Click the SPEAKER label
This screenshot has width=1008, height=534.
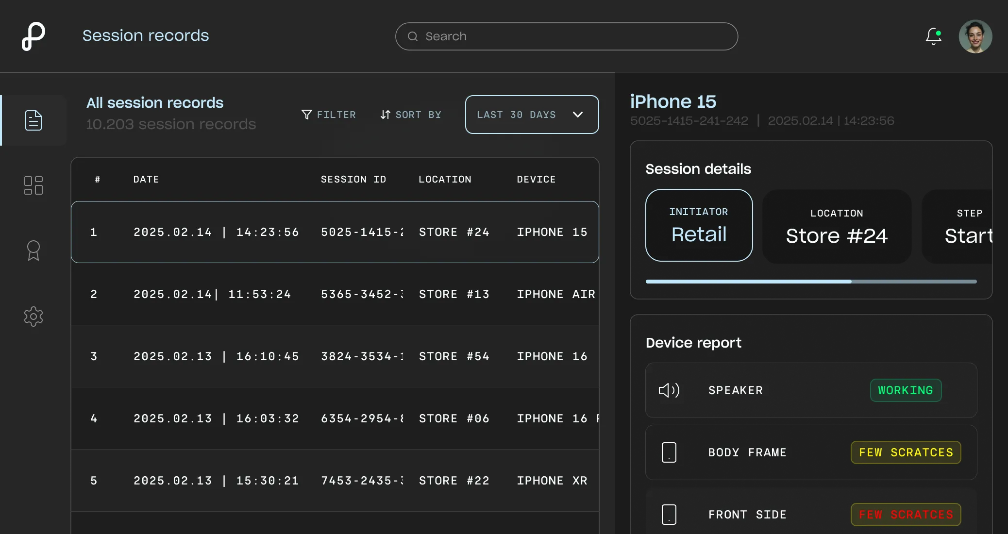736,390
